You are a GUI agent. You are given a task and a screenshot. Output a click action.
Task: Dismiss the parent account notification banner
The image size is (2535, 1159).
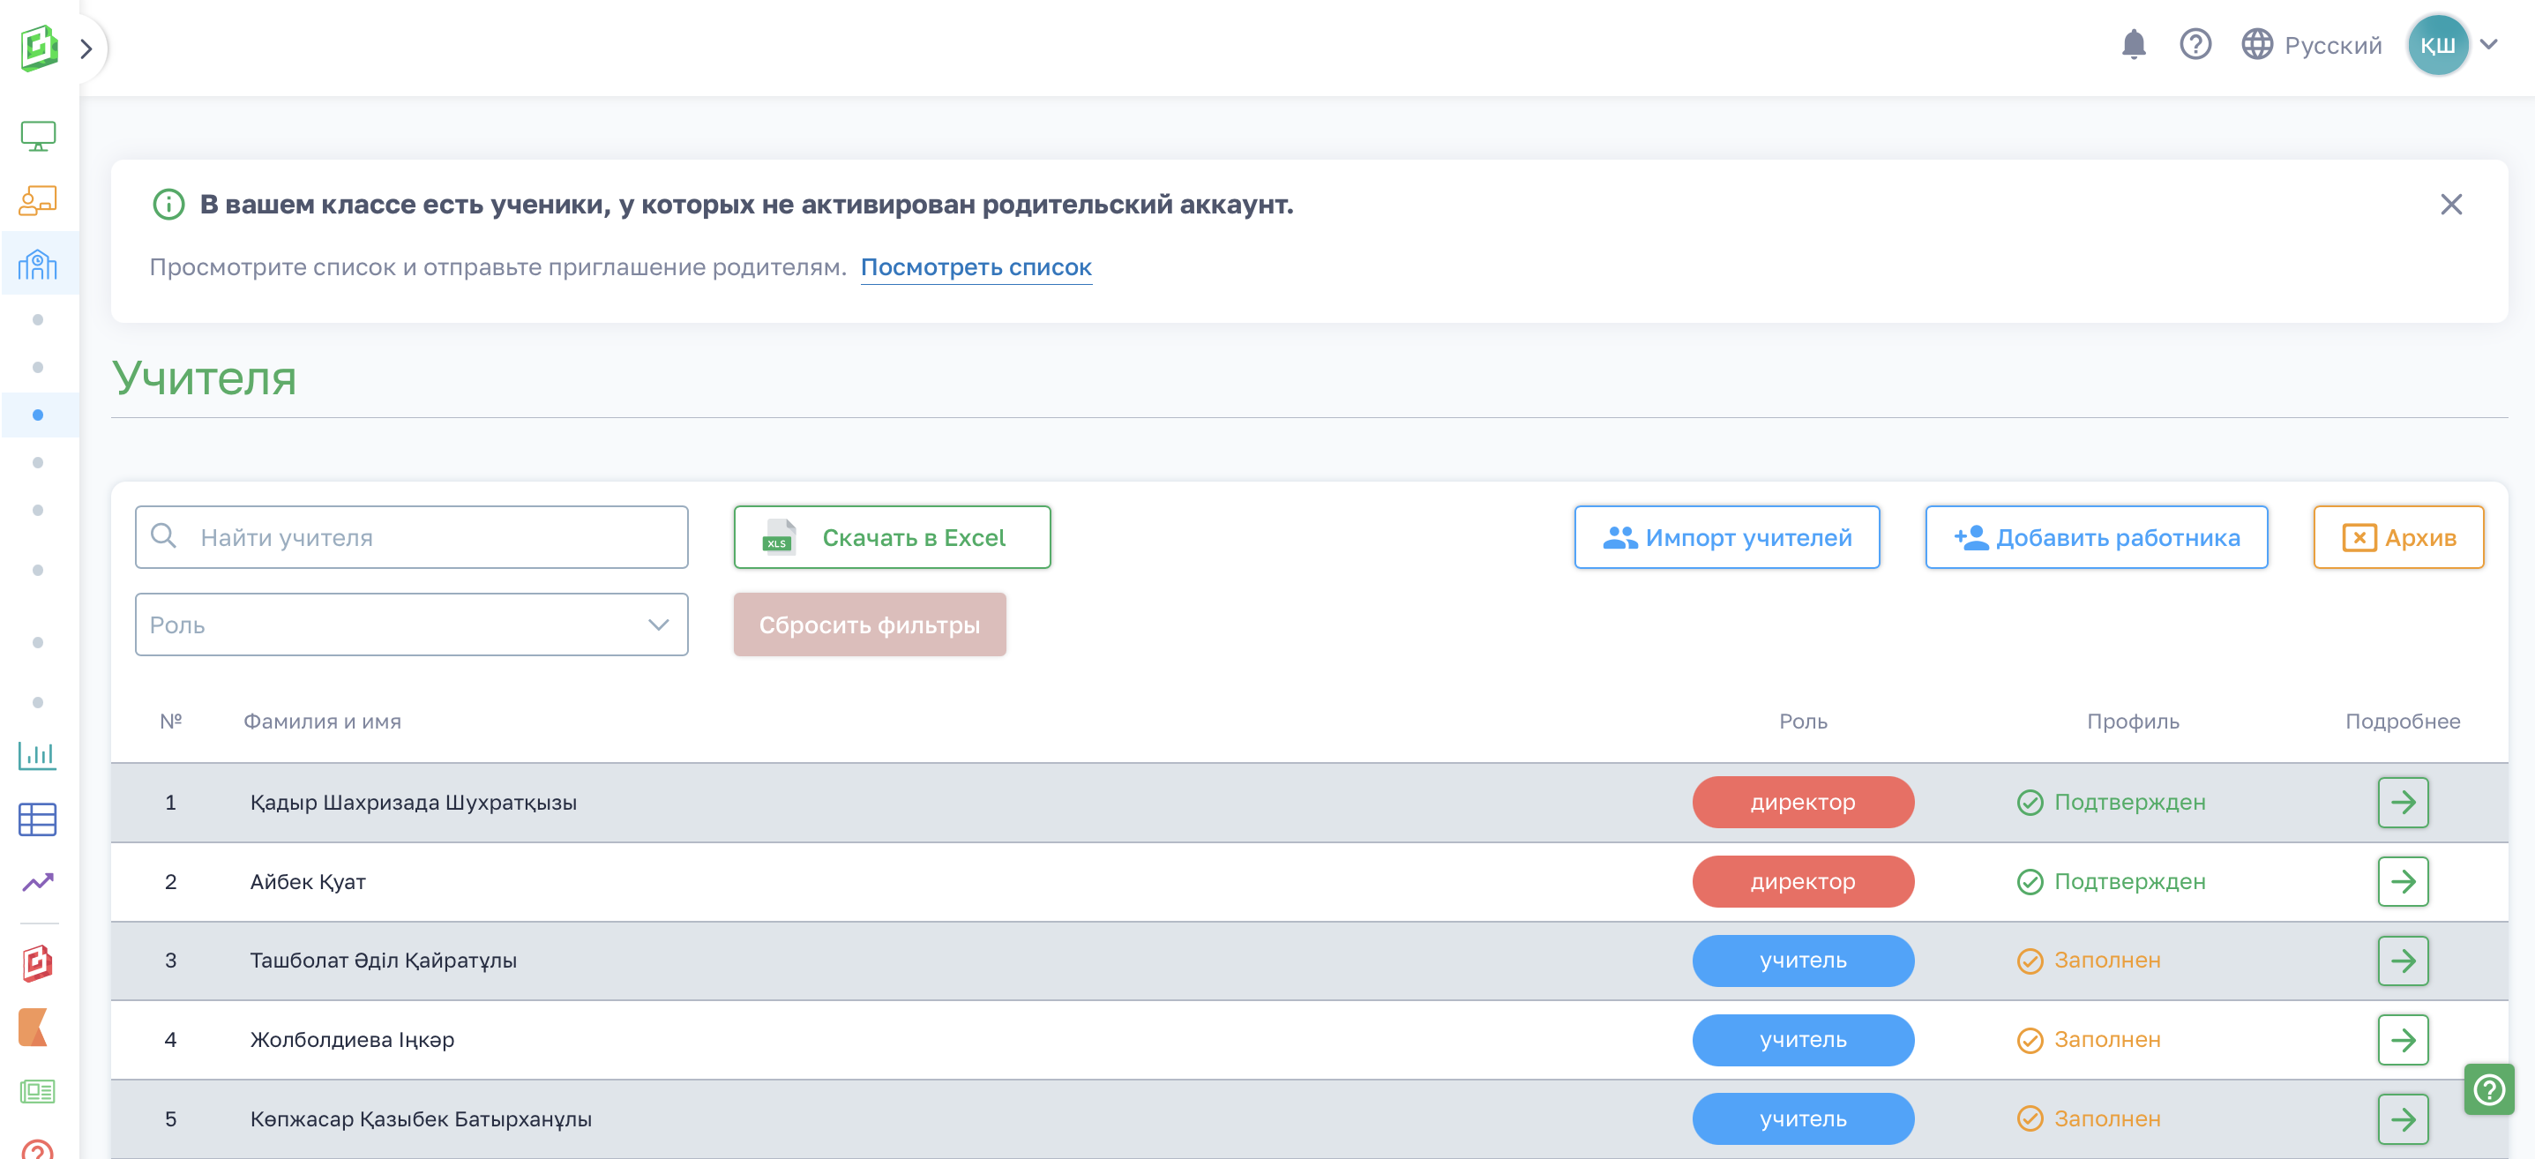click(x=2450, y=205)
